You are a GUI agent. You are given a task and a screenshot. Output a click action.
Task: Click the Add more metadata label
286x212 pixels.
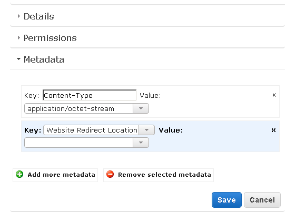pyautogui.click(x=62, y=175)
